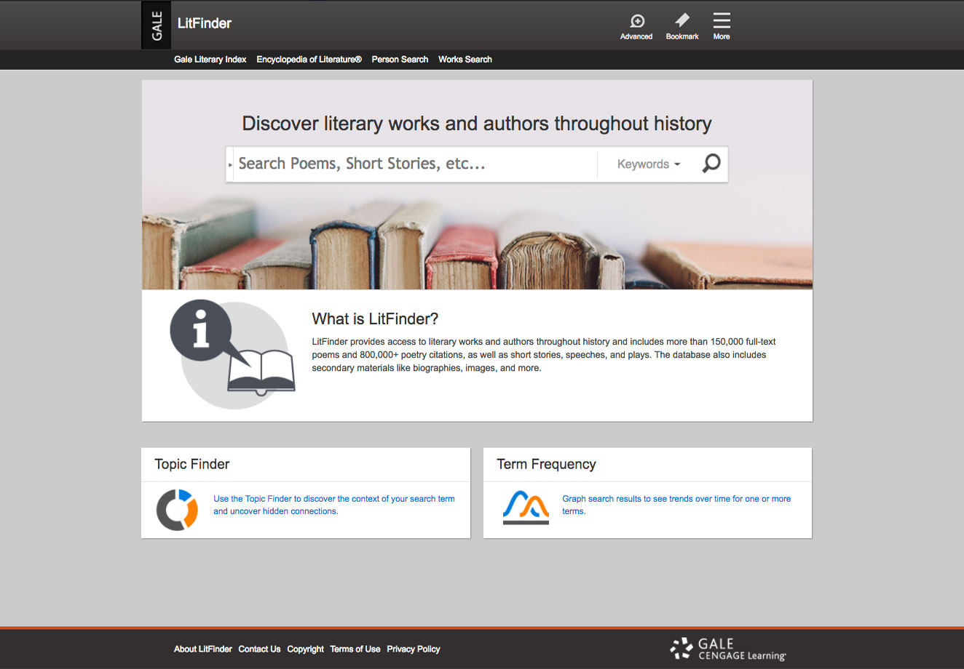
Task: Click the Term Frequency graph icon
Action: tap(526, 508)
